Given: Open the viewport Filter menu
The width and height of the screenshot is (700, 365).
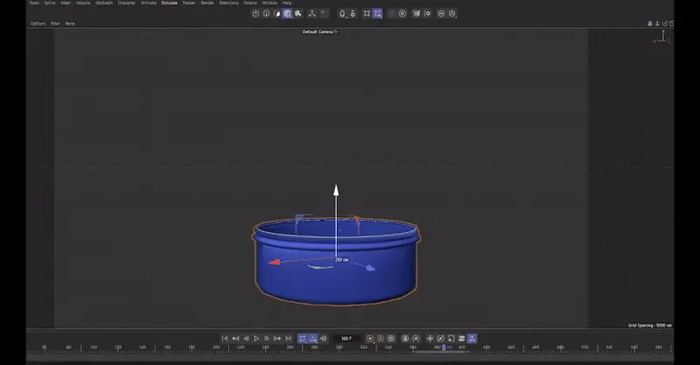Looking at the screenshot, I should coord(55,24).
